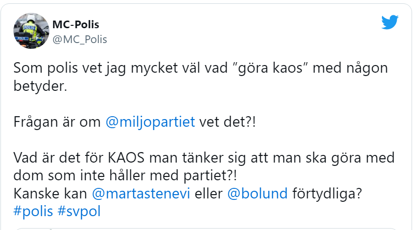
Task: Follow the @bolund mention link
Action: 258,194
